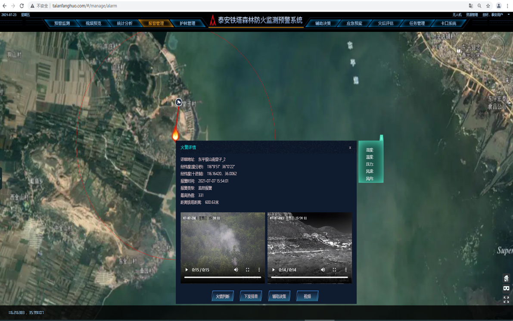This screenshot has height=321, width=513.
Task: Expand the user account dropdown arrow
Action: (509, 15)
